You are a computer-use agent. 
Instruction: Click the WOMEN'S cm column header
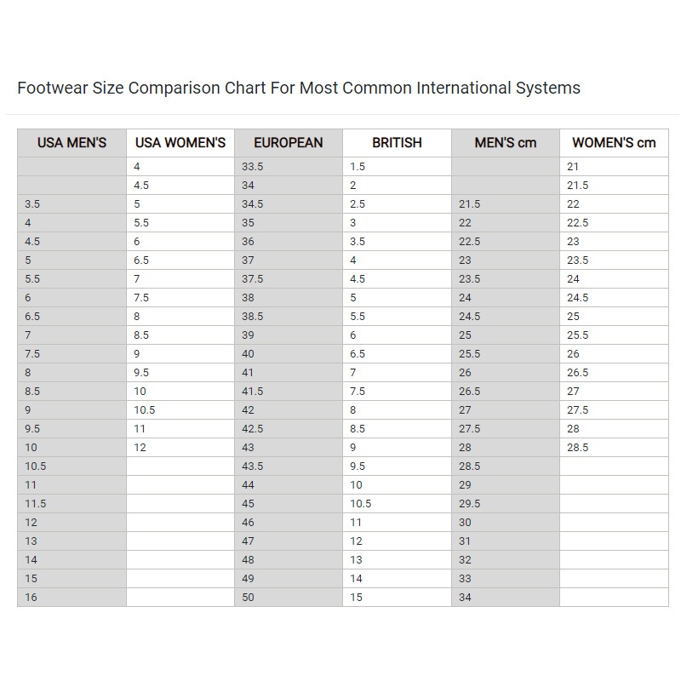click(x=614, y=143)
